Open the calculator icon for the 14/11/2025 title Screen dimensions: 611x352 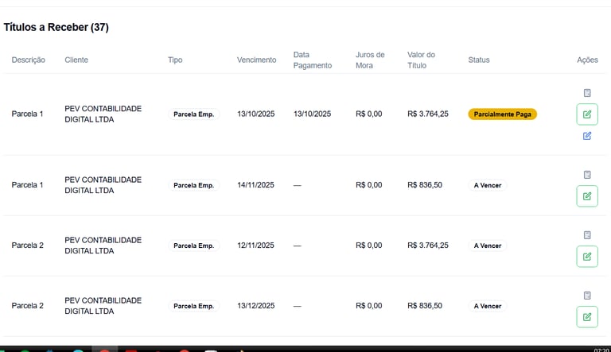point(587,175)
